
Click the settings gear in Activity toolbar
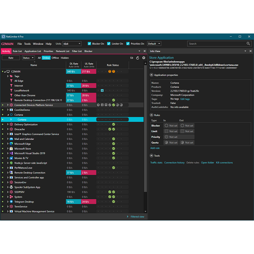tap(144, 58)
